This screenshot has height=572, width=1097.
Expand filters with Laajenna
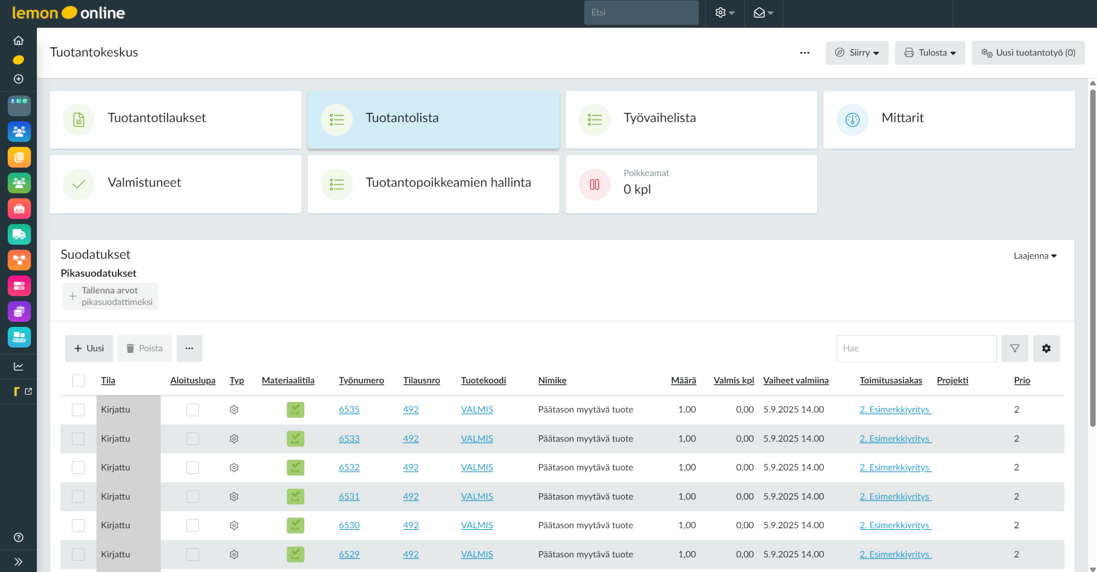pyautogui.click(x=1034, y=256)
